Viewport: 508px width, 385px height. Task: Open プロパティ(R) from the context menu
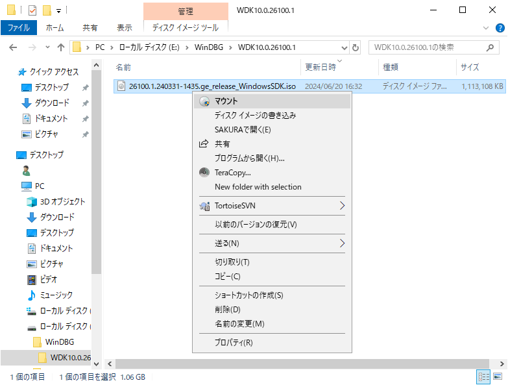click(272, 343)
